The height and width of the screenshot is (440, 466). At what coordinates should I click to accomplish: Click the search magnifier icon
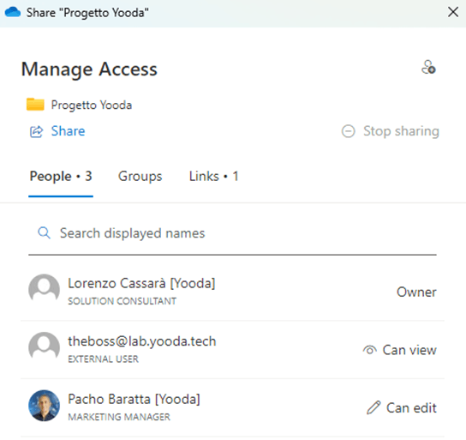click(44, 232)
